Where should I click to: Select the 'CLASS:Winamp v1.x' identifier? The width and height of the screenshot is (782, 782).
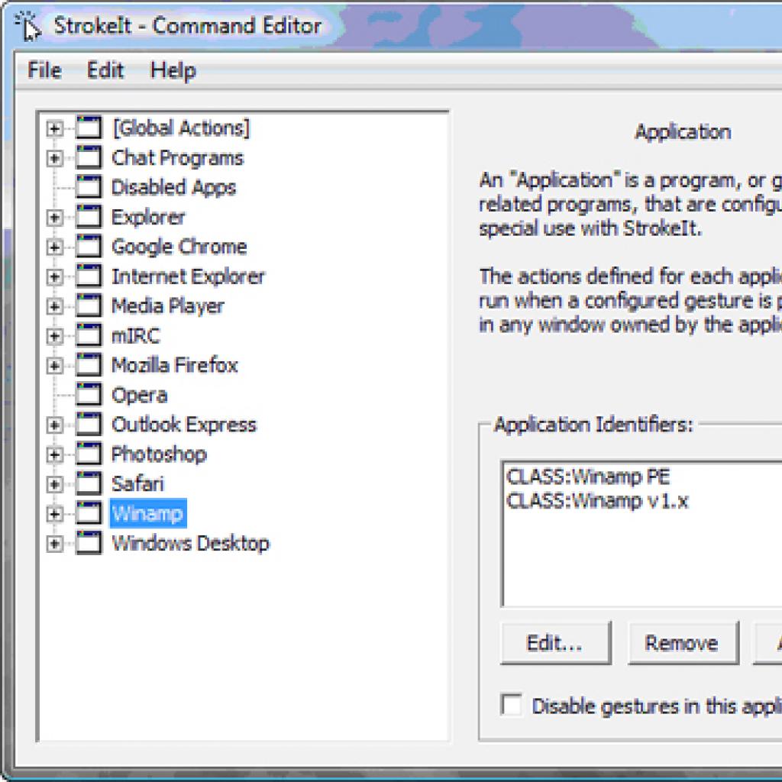[x=597, y=501]
